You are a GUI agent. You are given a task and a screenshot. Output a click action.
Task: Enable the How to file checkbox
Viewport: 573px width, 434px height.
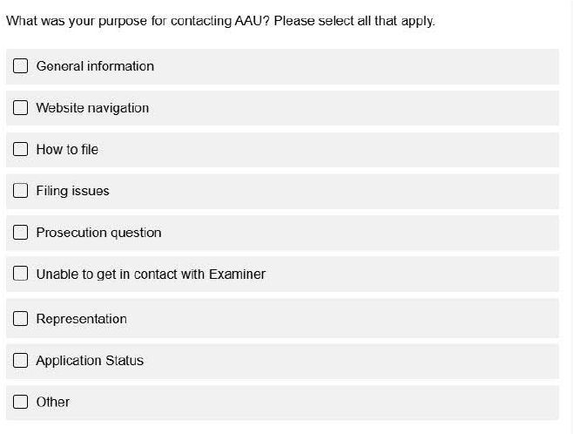tap(21, 150)
